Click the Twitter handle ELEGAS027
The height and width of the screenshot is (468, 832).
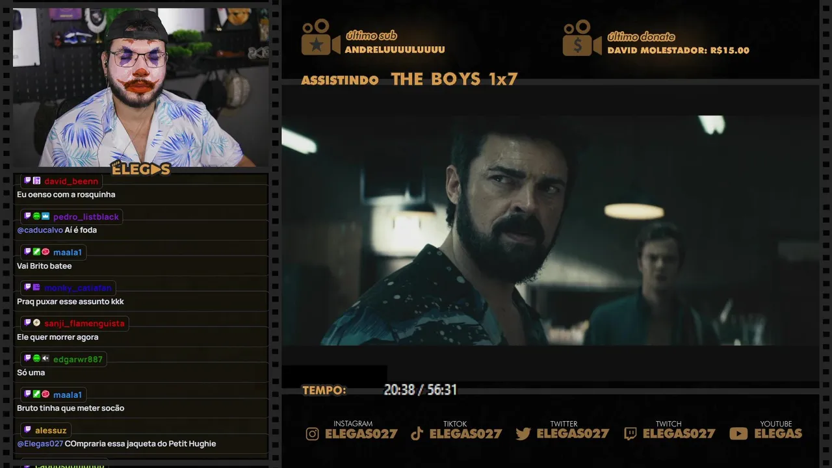[x=573, y=434]
